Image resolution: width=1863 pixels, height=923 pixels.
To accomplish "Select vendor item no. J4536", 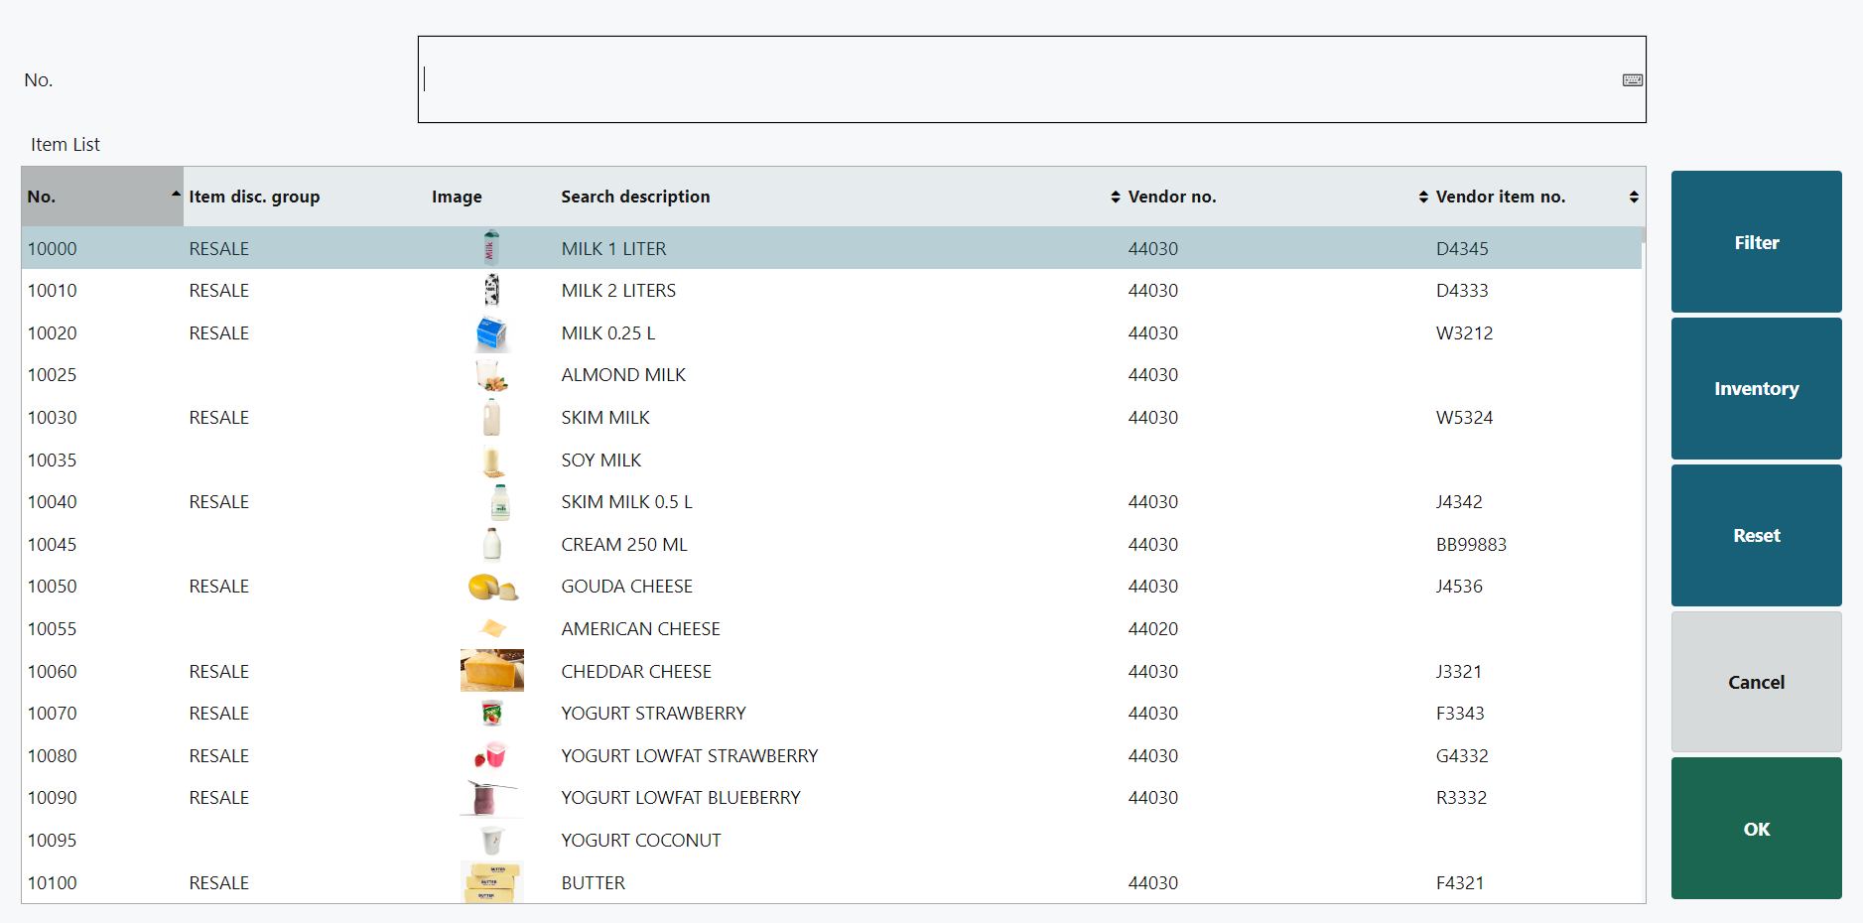I will click(x=1459, y=587).
